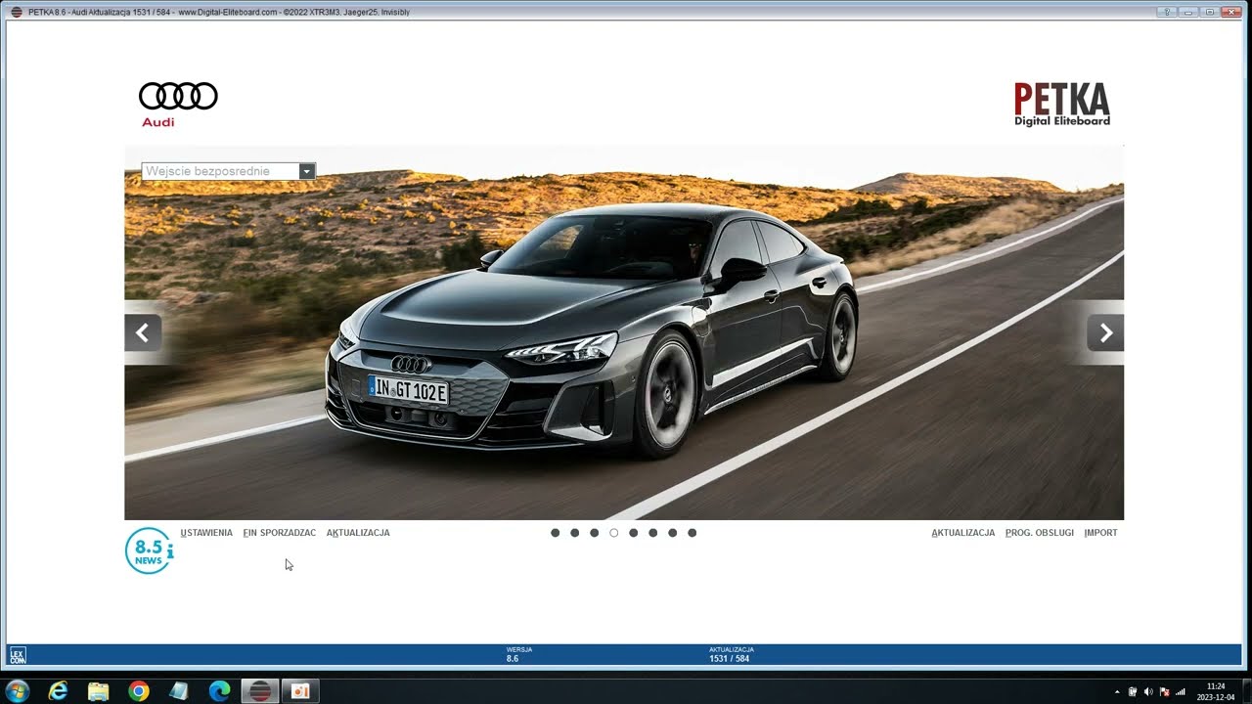Launch Google Chrome from the taskbar
The image size is (1252, 704).
(x=139, y=691)
